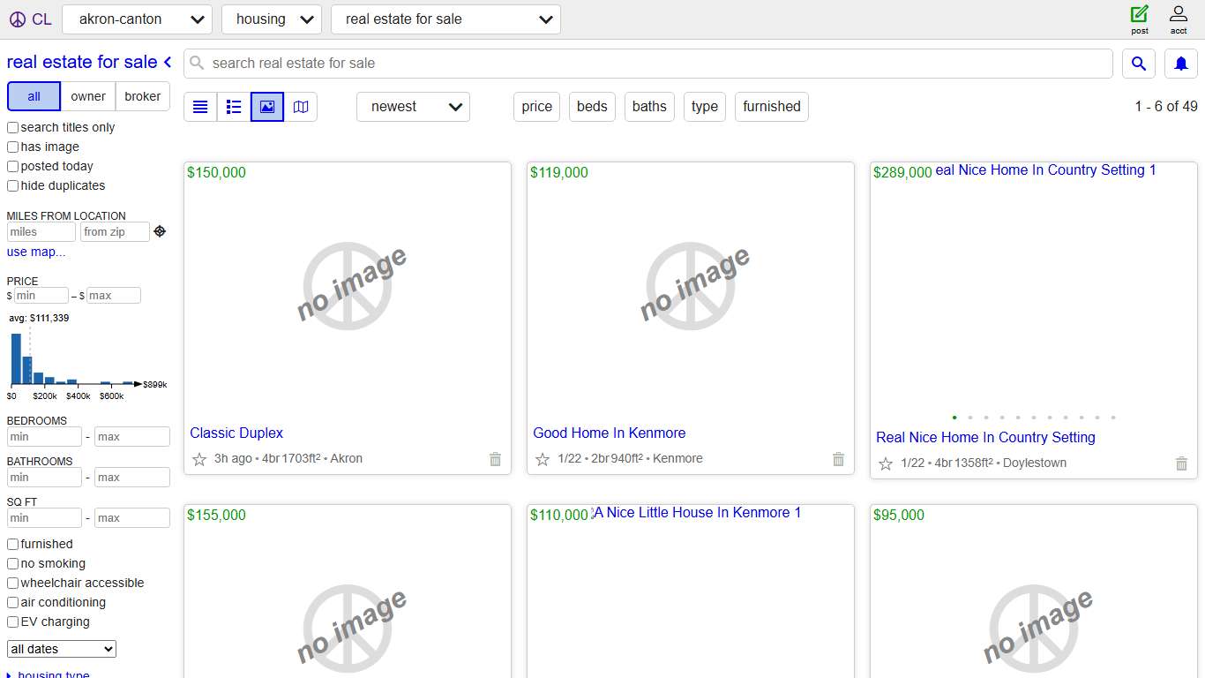This screenshot has width=1205, height=678.
Task: Use the geolocation crosshair near zip field
Action: tap(160, 230)
